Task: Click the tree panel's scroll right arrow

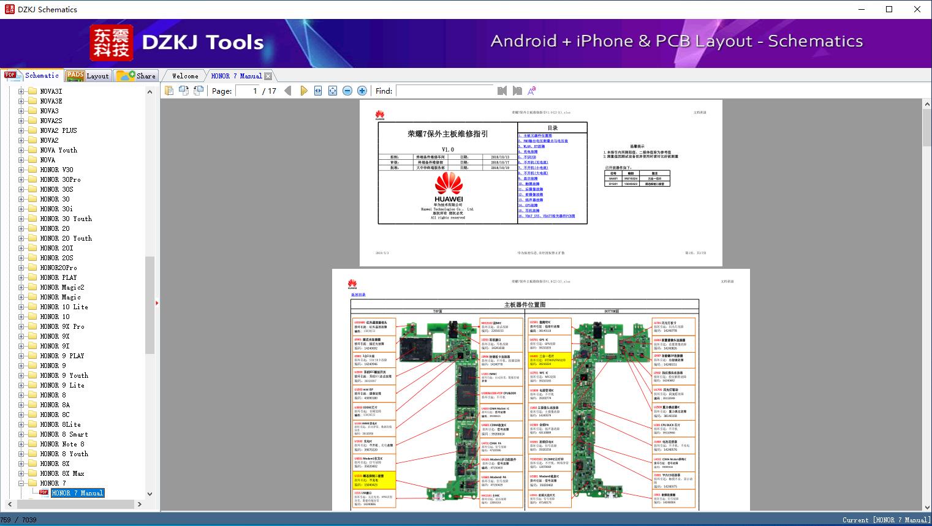Action: coord(140,504)
